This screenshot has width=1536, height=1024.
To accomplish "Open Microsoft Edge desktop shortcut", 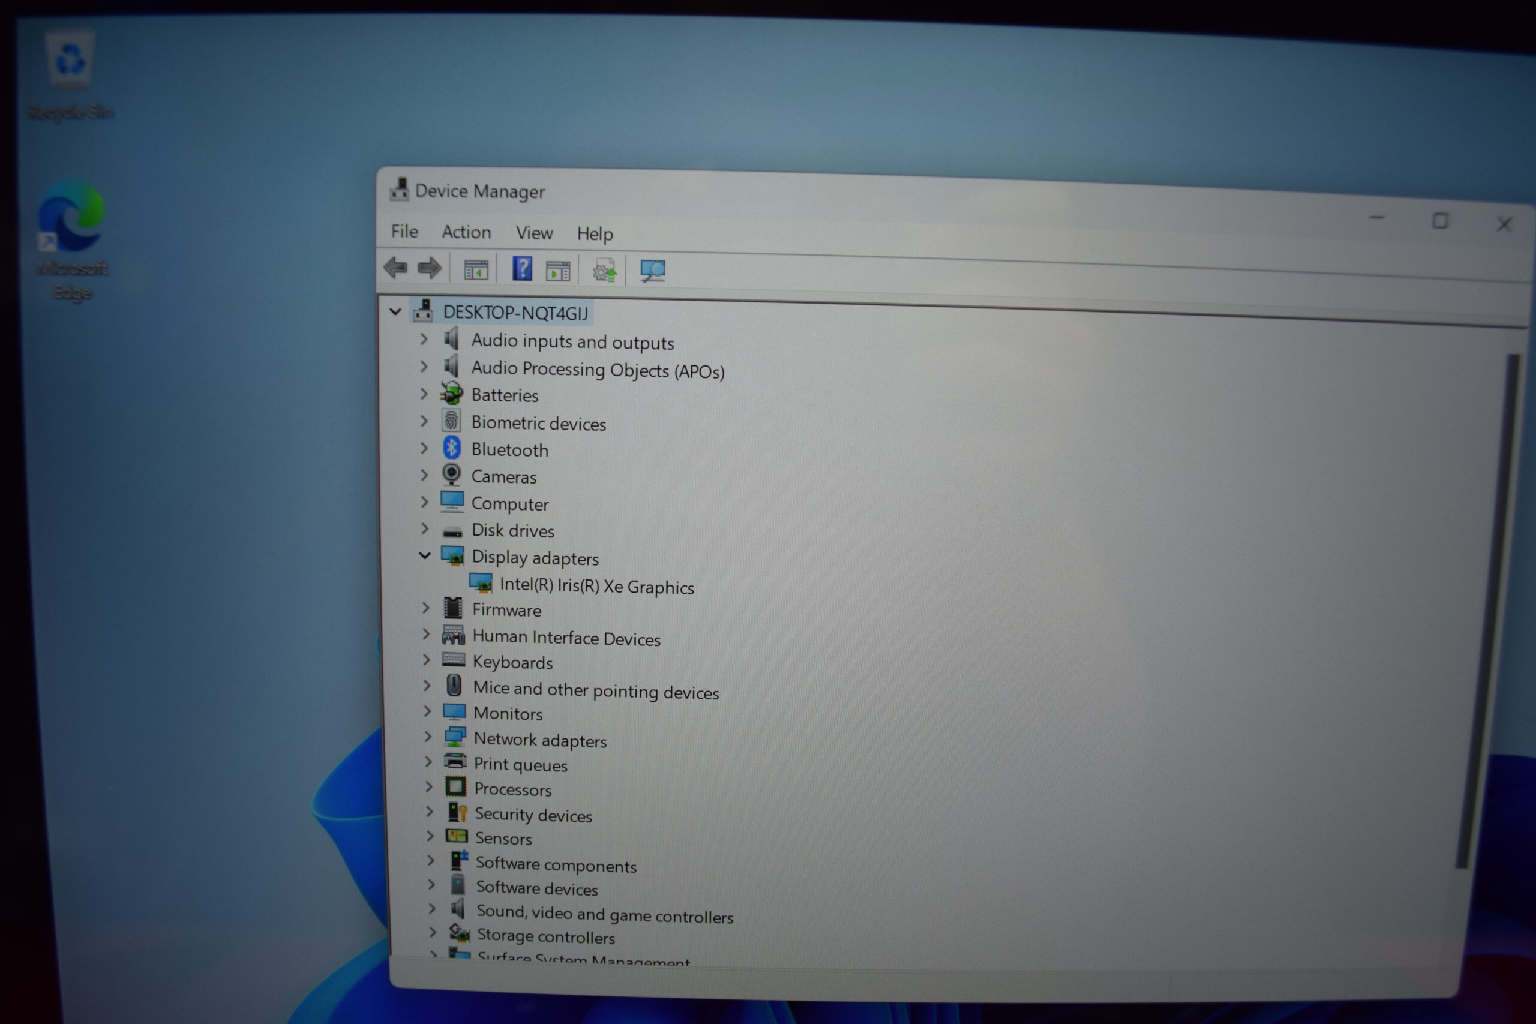I will click(x=73, y=241).
